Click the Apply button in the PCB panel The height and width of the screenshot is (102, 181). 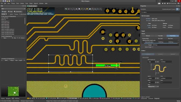[4, 12]
